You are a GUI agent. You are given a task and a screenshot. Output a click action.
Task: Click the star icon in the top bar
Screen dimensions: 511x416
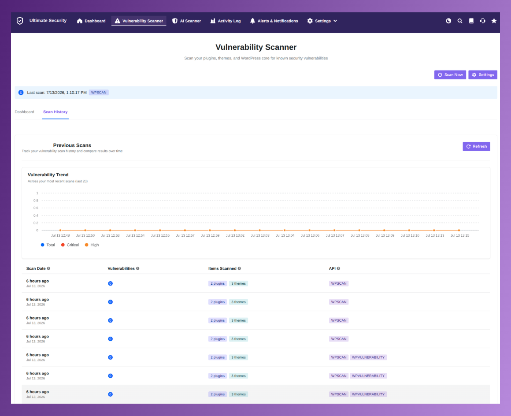tap(494, 21)
